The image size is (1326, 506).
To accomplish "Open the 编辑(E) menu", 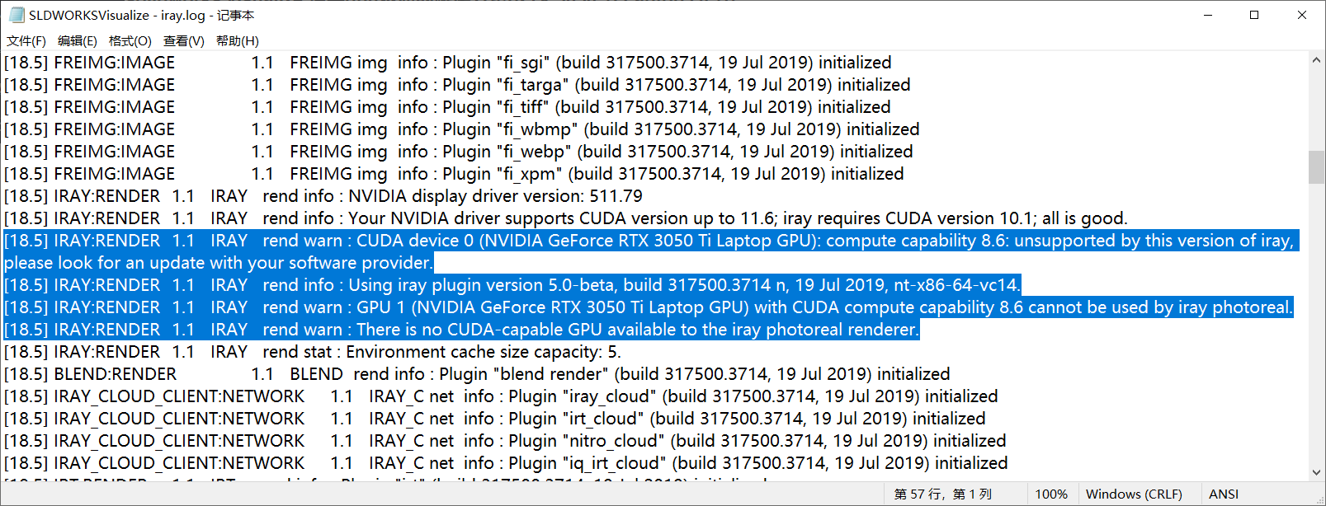I will point(78,41).
